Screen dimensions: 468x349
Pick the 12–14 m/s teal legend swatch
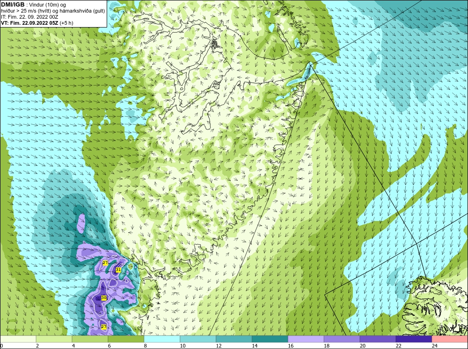point(234,339)
